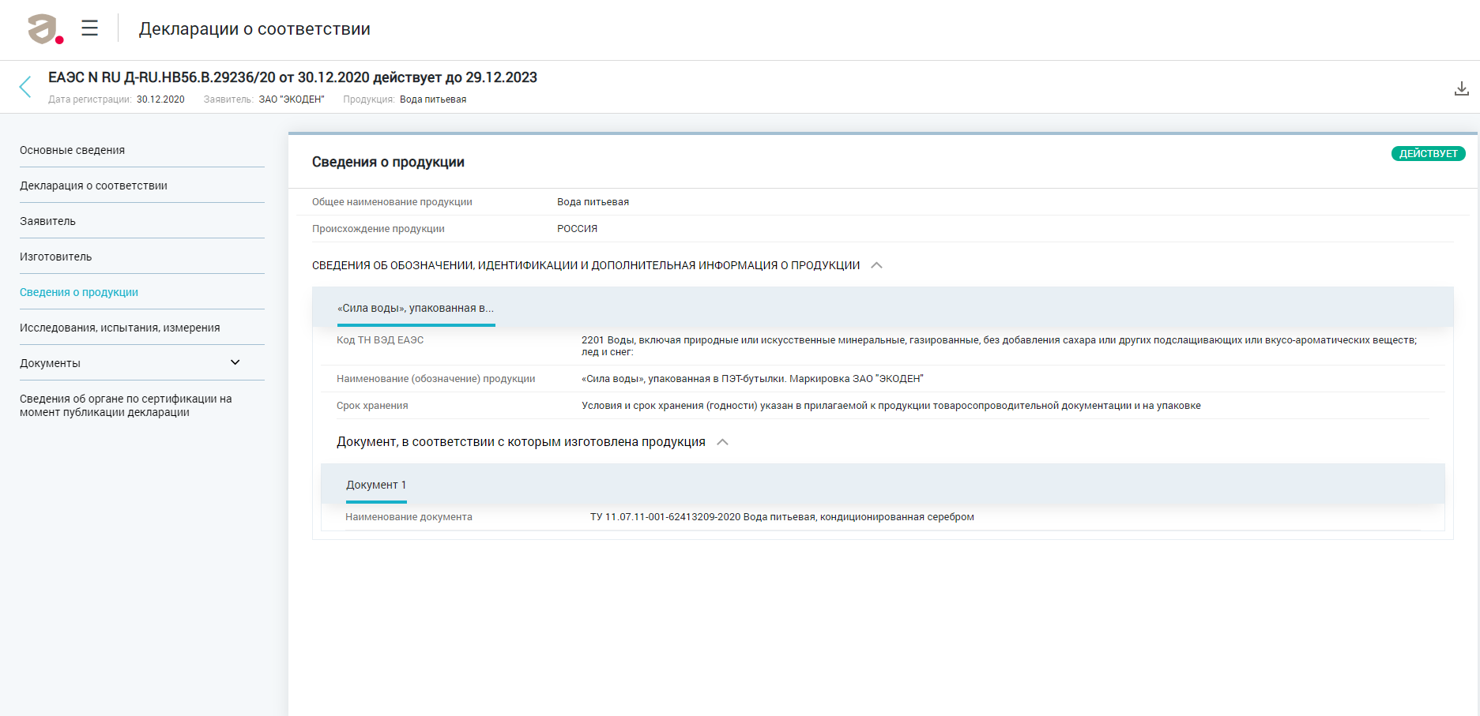The width and height of the screenshot is (1480, 716).
Task: Click the ТУ 11.07.11-001-62413209-2020 document name
Action: 782,517
